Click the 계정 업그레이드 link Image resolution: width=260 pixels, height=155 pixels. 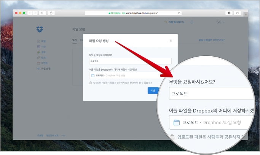(176, 22)
